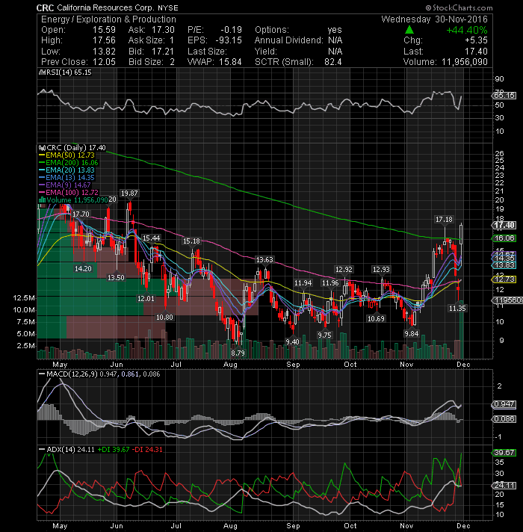The image size is (523, 532).
Task: Click the Last value 17.40 in header
Action: click(x=476, y=52)
